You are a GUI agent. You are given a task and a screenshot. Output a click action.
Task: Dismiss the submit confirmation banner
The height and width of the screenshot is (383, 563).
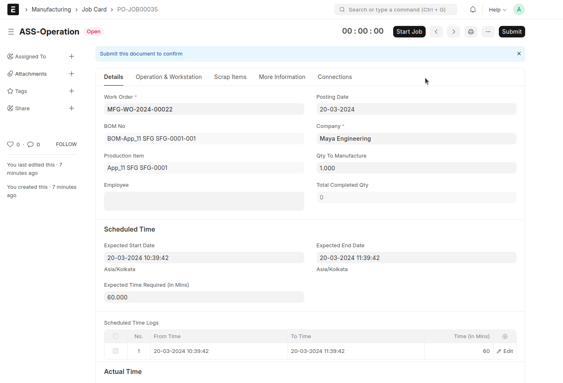pyautogui.click(x=519, y=53)
